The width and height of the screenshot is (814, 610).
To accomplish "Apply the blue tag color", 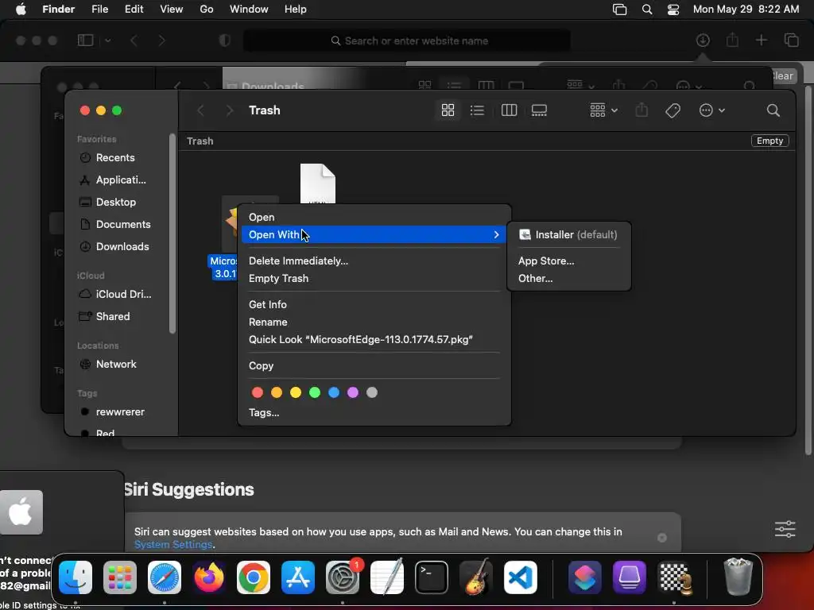I will tap(334, 392).
